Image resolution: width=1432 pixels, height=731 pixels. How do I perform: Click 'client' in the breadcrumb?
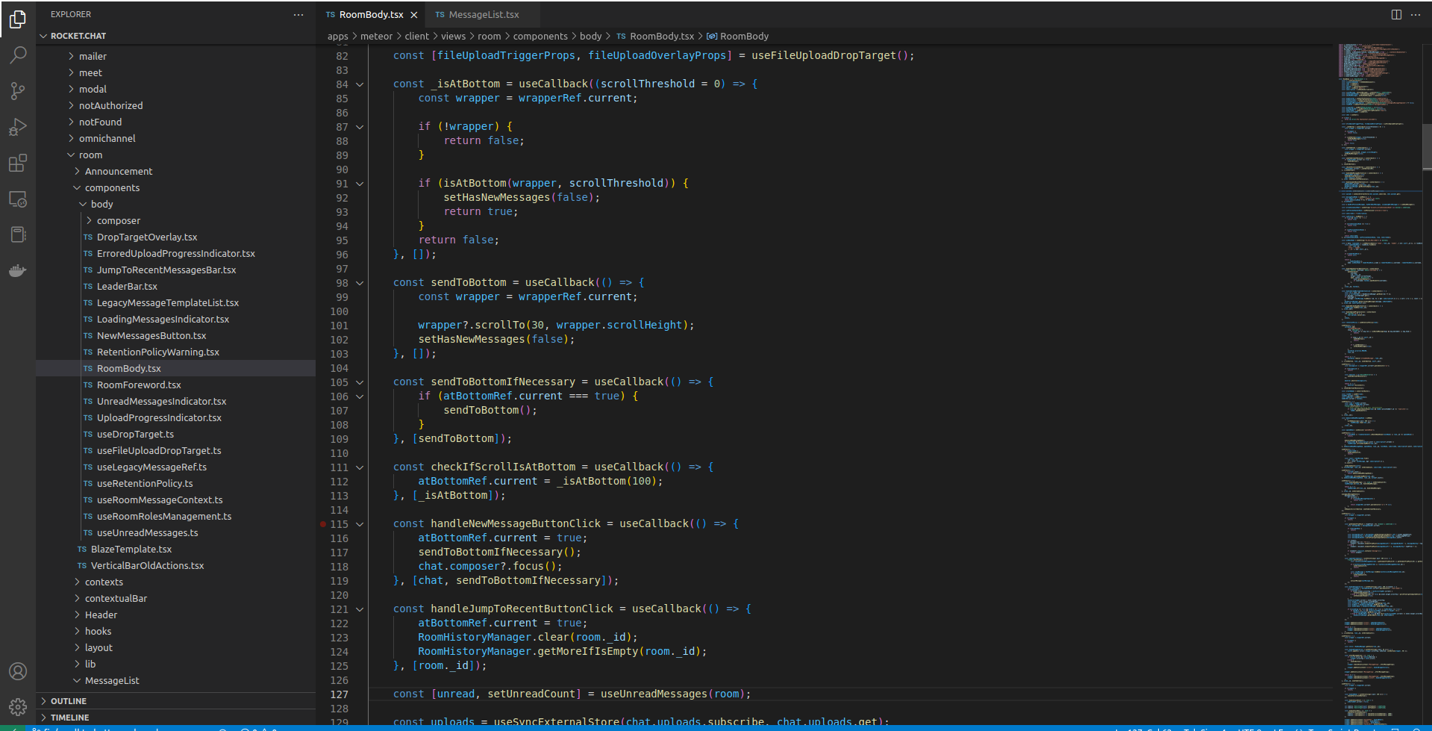[x=416, y=37]
